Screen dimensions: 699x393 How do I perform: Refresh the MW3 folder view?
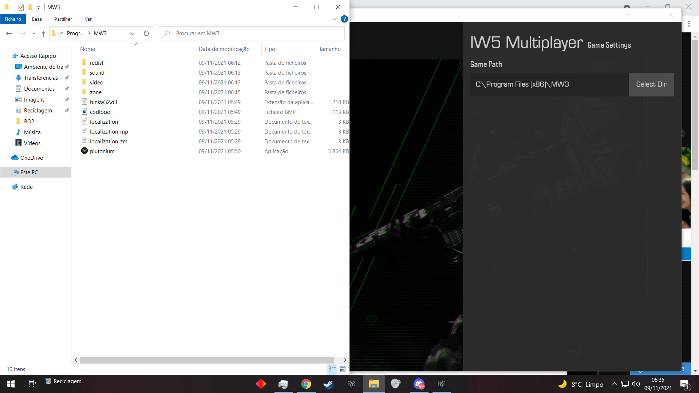(x=146, y=33)
